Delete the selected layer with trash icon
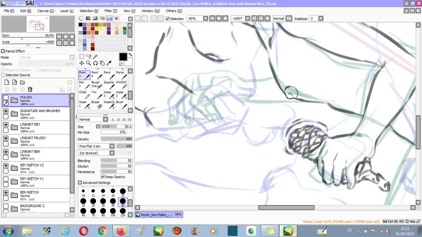Screen dimensions: 422x237 click(x=30, y=89)
